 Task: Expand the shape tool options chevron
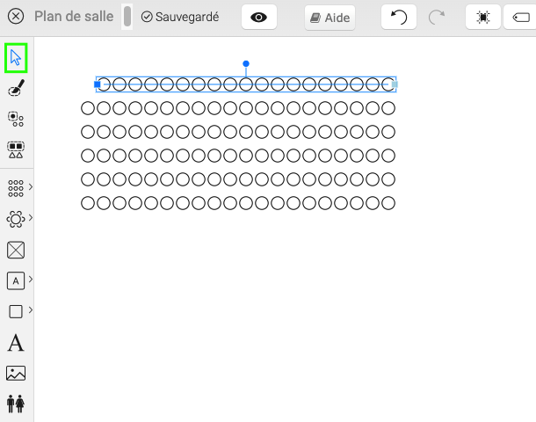coord(31,309)
